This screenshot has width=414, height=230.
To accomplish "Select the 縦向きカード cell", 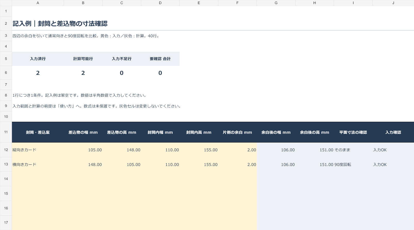I will pos(38,150).
